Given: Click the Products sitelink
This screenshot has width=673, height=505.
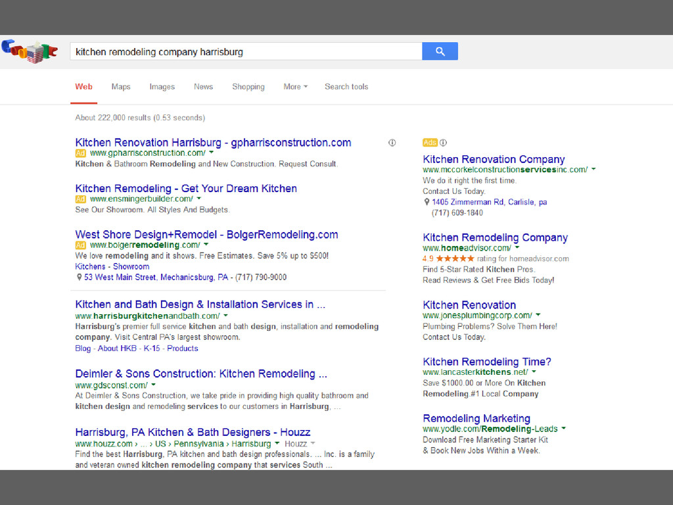Looking at the screenshot, I should 183,349.
